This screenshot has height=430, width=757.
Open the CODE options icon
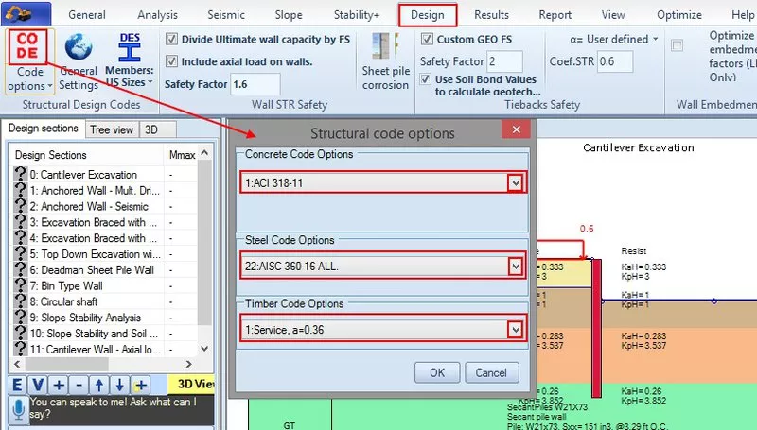tap(27, 46)
